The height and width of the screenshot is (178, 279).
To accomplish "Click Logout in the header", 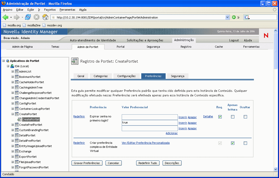I will [234, 40].
